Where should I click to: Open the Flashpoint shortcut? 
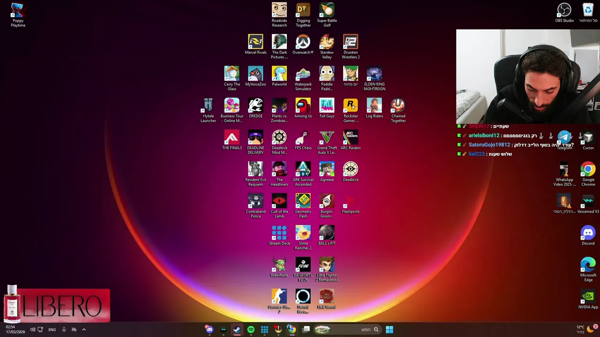(x=351, y=204)
